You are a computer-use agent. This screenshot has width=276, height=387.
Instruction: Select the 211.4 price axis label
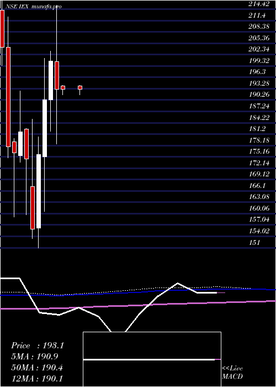pyautogui.click(x=257, y=15)
